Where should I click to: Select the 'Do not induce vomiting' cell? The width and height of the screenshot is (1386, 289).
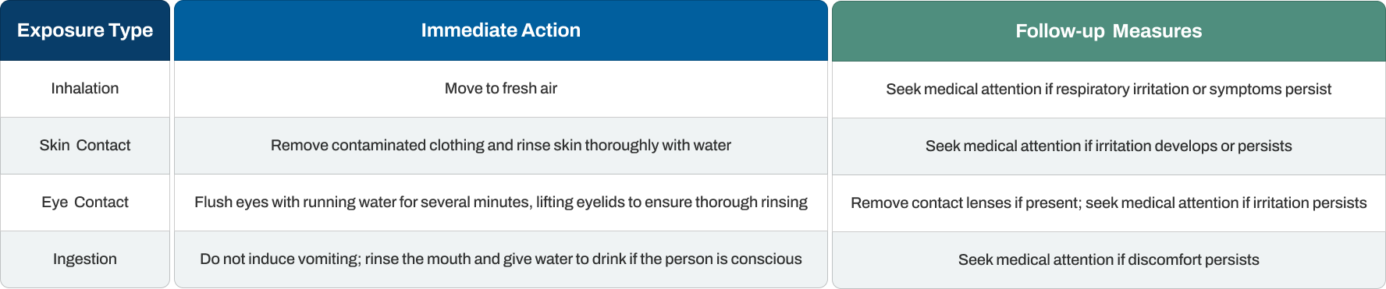[500, 259]
